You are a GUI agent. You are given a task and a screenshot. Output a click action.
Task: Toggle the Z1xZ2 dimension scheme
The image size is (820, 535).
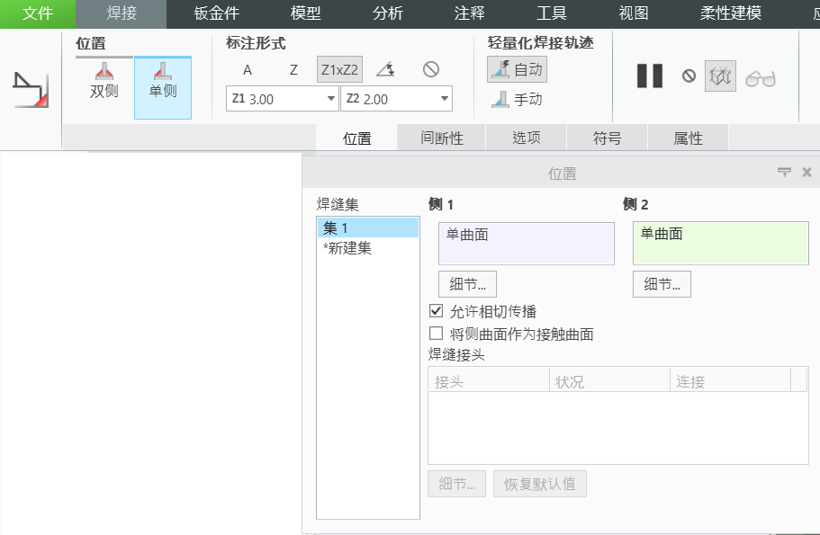pyautogui.click(x=339, y=70)
